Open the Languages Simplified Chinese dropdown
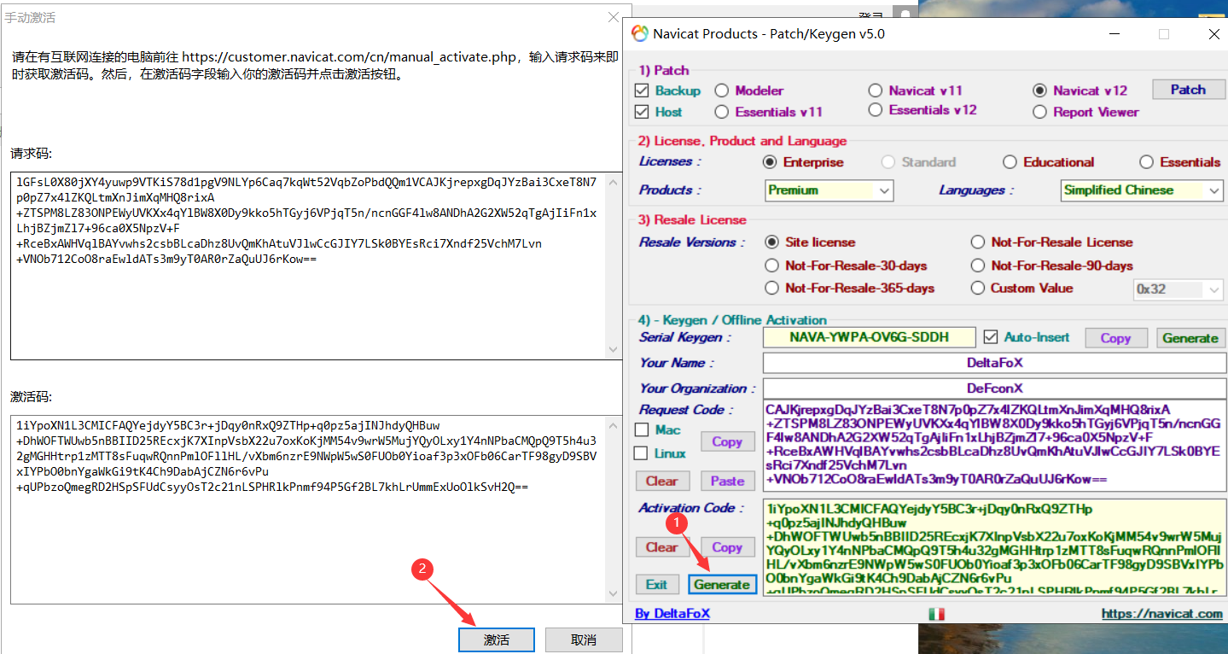The image size is (1228, 654). (1142, 190)
